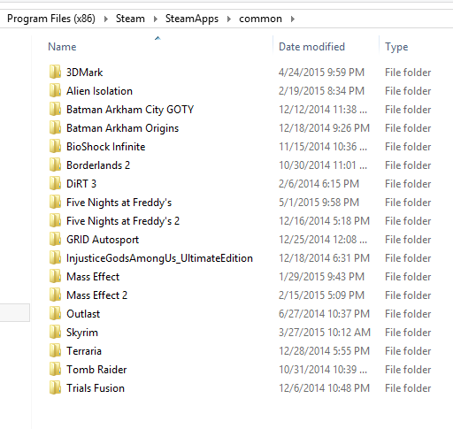Click the Batman Arkham Origins folder icon
The image size is (453, 429).
(55, 127)
